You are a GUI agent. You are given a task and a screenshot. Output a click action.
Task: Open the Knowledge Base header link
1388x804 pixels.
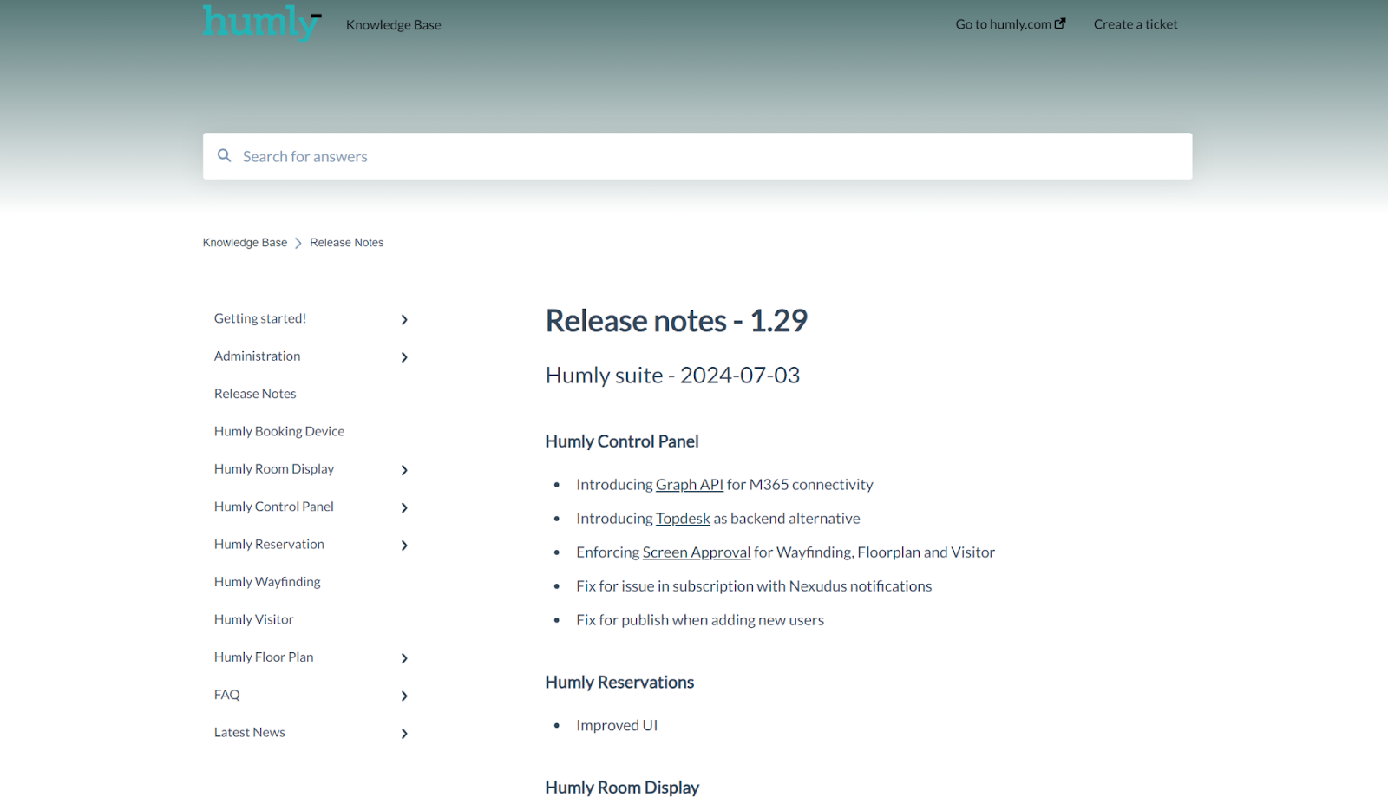tap(394, 25)
